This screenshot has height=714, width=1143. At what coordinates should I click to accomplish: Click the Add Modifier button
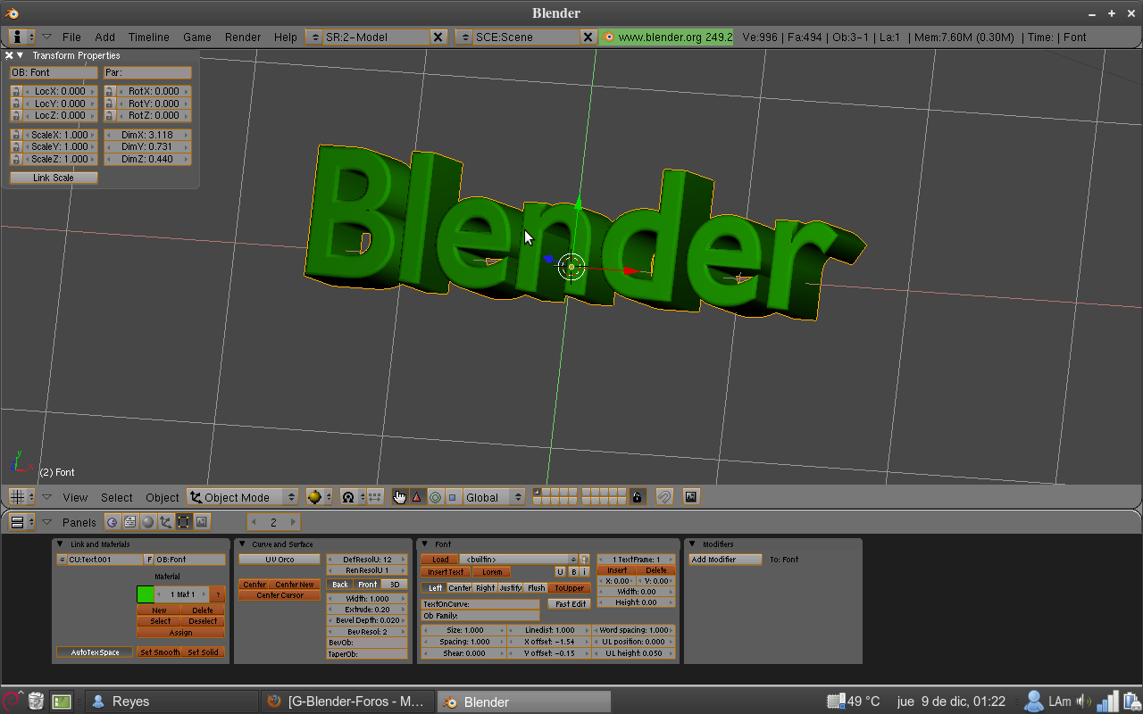(725, 560)
